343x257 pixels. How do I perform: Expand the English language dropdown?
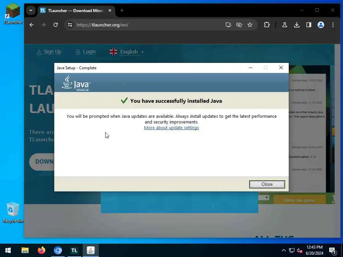point(126,52)
